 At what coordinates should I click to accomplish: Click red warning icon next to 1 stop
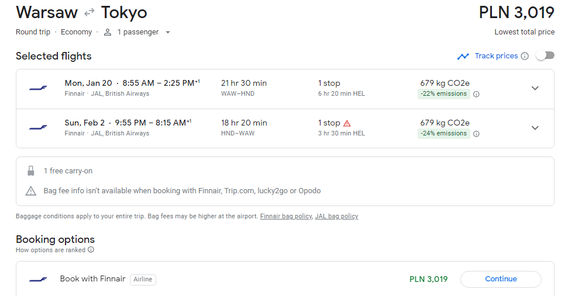click(347, 123)
